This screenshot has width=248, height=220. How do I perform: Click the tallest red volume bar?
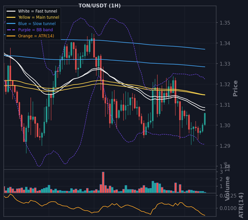coord(103,182)
